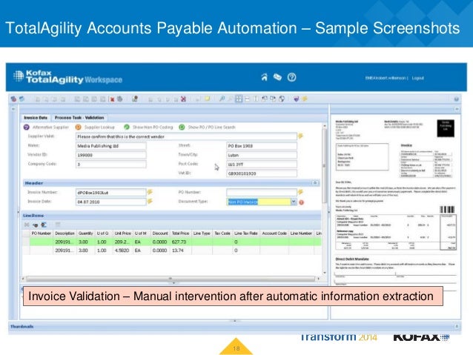
Task: Click third icon in LineItems toolbar
Action: click(44, 225)
